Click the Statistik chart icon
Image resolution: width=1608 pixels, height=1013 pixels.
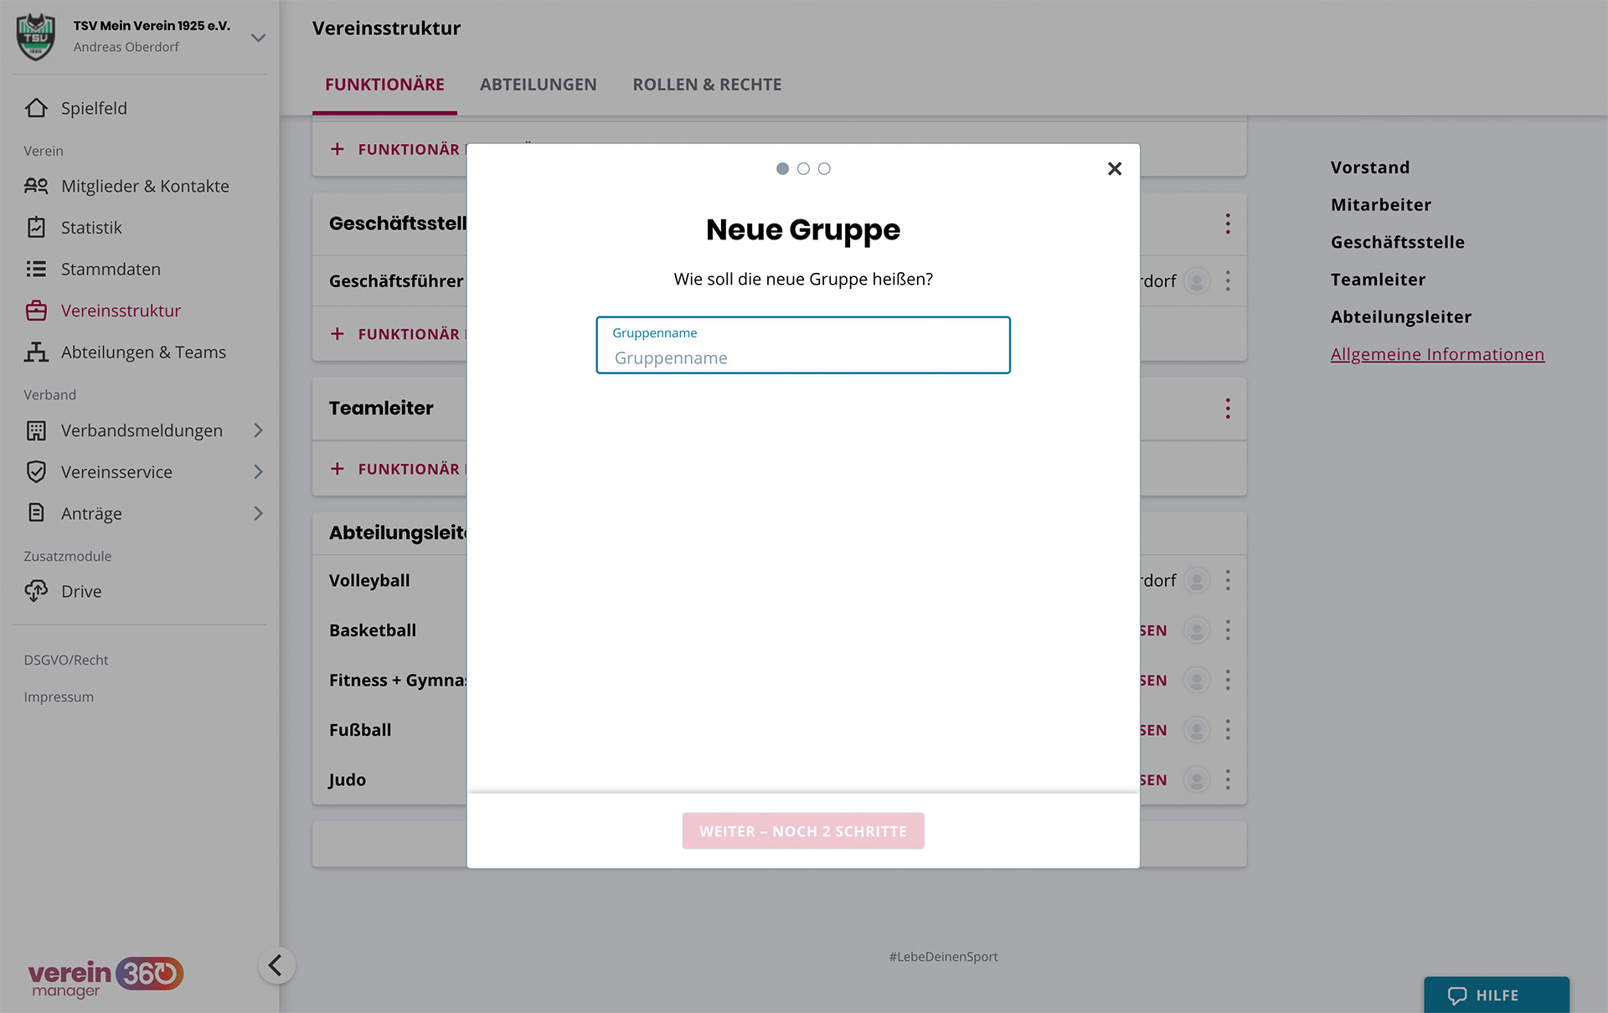coord(36,228)
